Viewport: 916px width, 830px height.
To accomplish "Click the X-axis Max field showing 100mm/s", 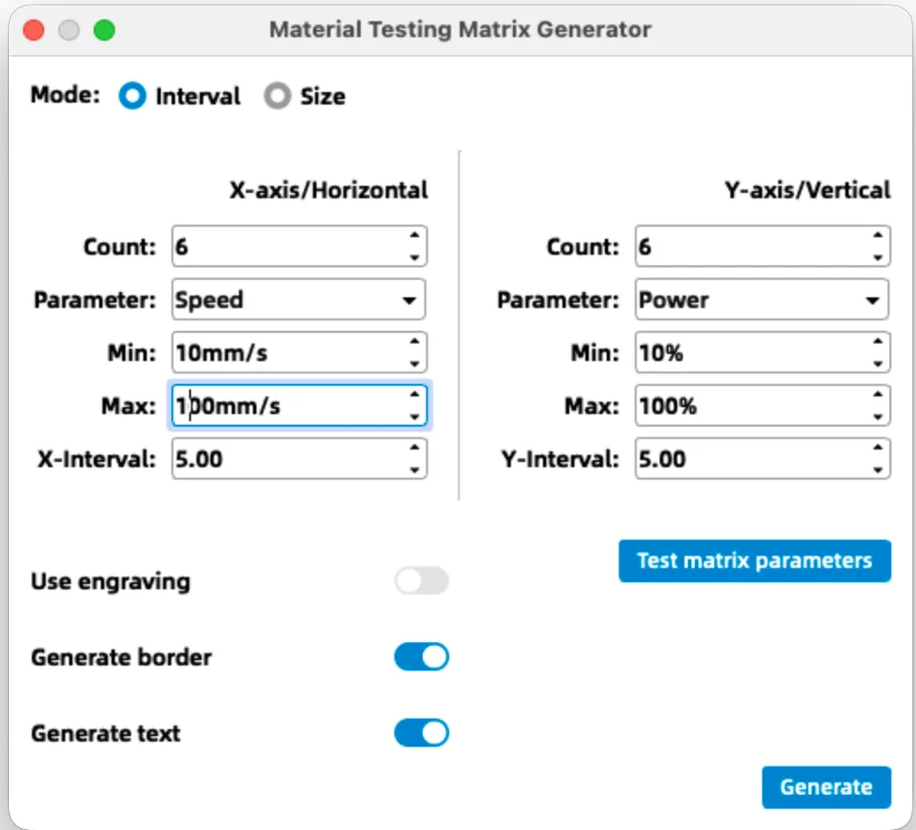I will click(284, 405).
